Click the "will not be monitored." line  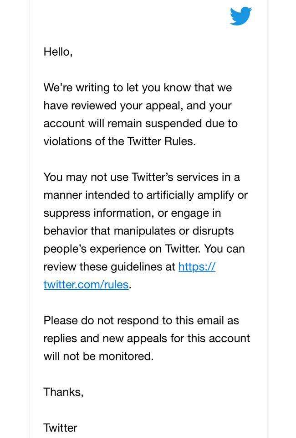(98, 356)
